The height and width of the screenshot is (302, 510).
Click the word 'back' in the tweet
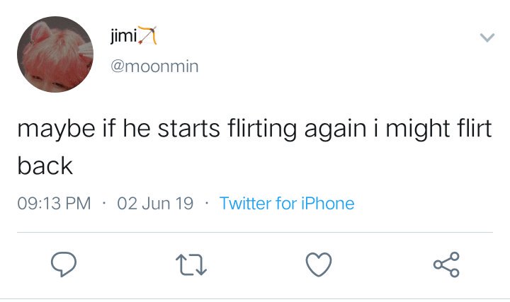pyautogui.click(x=45, y=165)
